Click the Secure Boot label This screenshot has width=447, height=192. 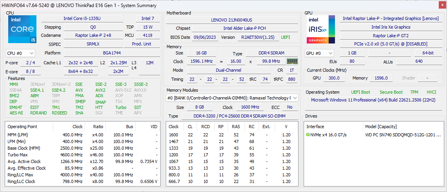[x=391, y=92]
